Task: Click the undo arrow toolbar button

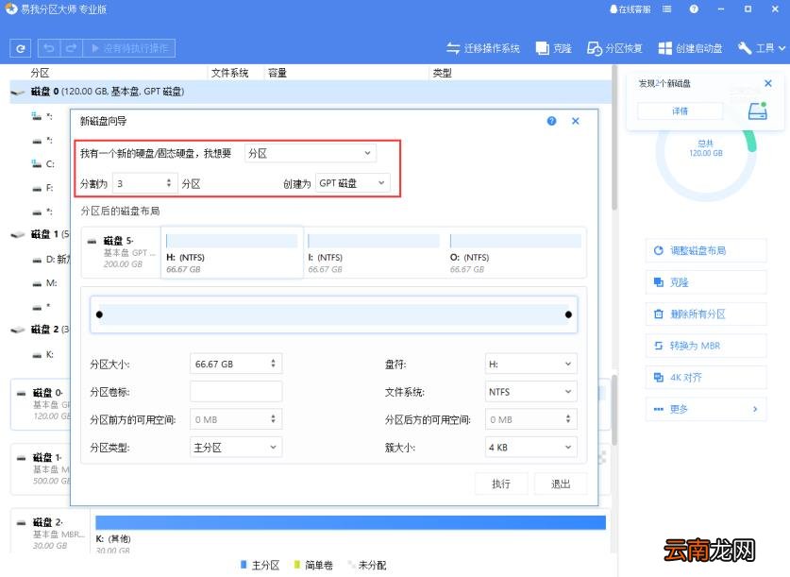Action: tap(49, 48)
